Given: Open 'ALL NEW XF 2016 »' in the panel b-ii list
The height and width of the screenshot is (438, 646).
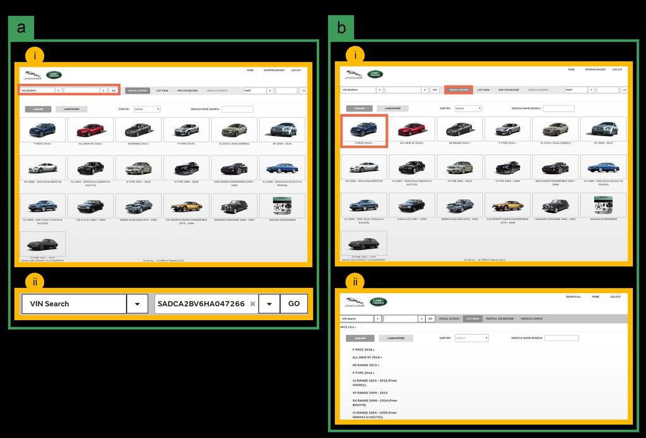Looking at the screenshot, I should (x=367, y=357).
